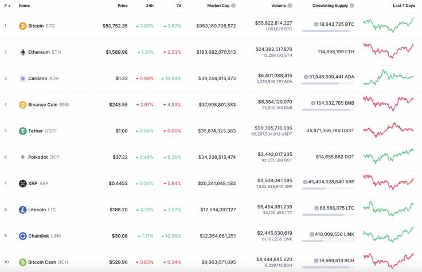The height and width of the screenshot is (272, 422).
Task: Sort by the Market Cap column header
Action: (x=218, y=5)
